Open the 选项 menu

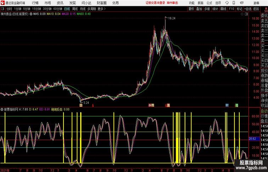click(x=218, y=3)
